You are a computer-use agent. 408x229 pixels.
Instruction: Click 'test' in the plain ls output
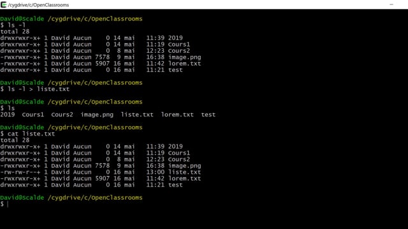(x=208, y=114)
